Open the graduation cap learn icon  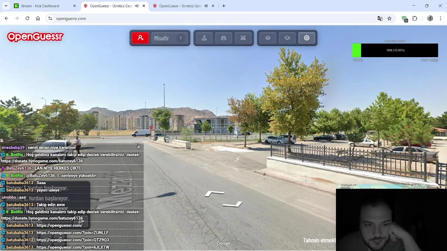[287, 38]
